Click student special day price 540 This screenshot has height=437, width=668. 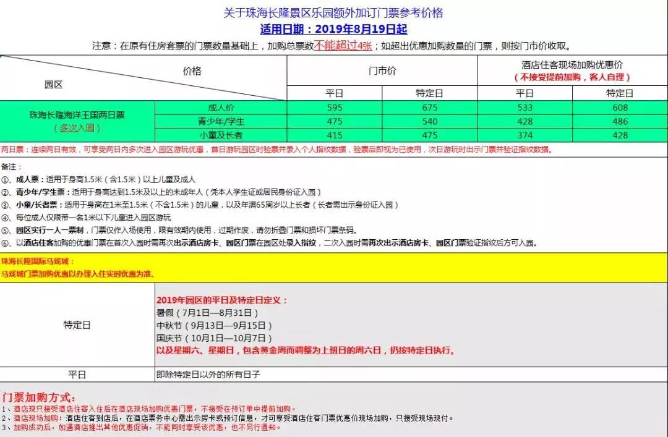pyautogui.click(x=429, y=121)
